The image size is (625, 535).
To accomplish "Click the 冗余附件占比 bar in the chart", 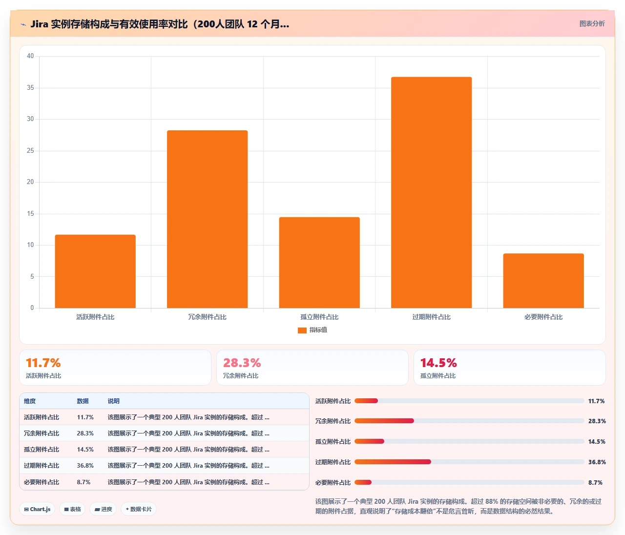I will (x=208, y=219).
